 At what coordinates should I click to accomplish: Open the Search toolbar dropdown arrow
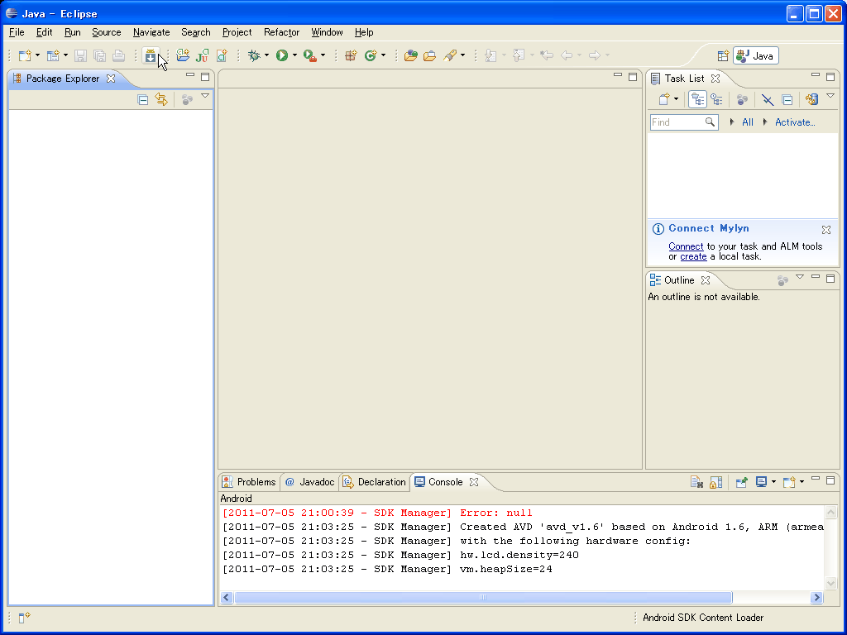462,55
